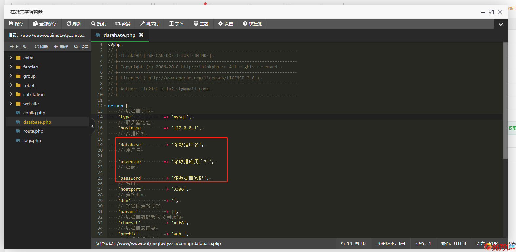Expand the group folder arrow

tap(11, 76)
